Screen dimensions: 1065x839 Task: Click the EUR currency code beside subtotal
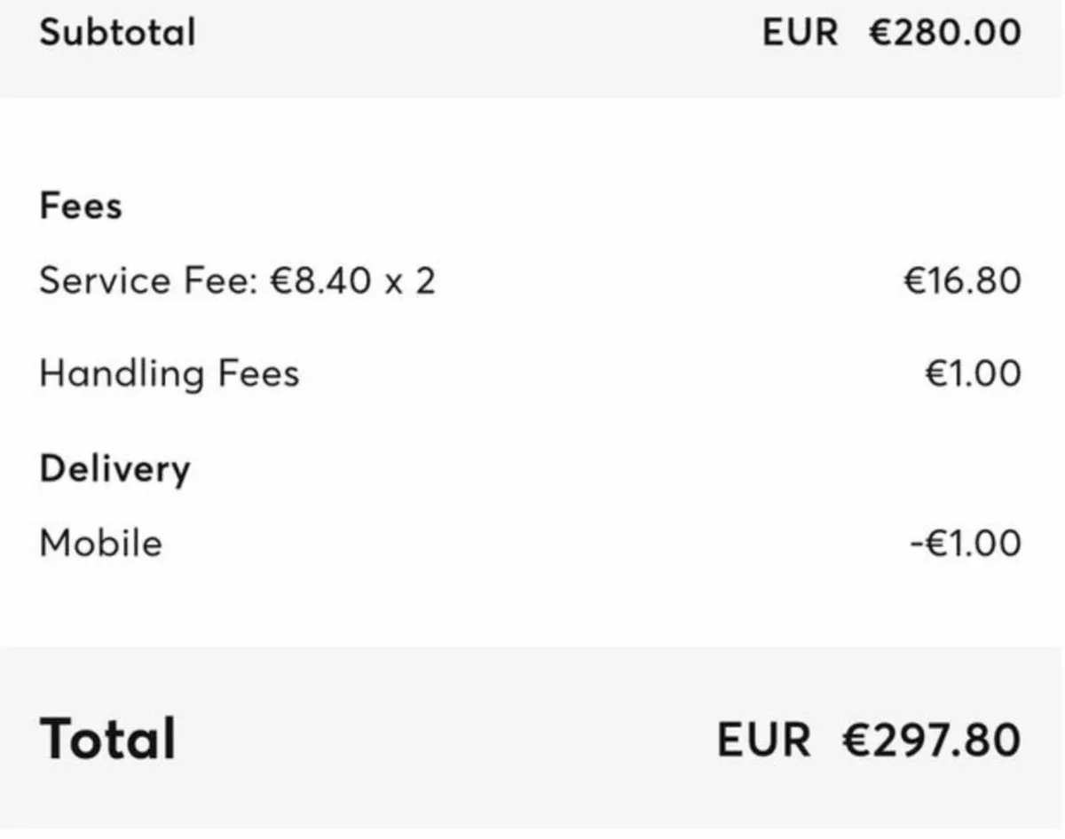pyautogui.click(x=800, y=33)
